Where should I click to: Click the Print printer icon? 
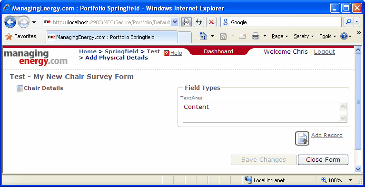[x=256, y=36]
